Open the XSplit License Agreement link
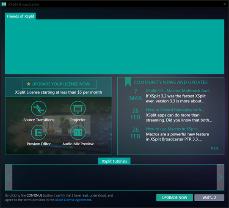This screenshot has width=229, height=208. click(x=73, y=200)
